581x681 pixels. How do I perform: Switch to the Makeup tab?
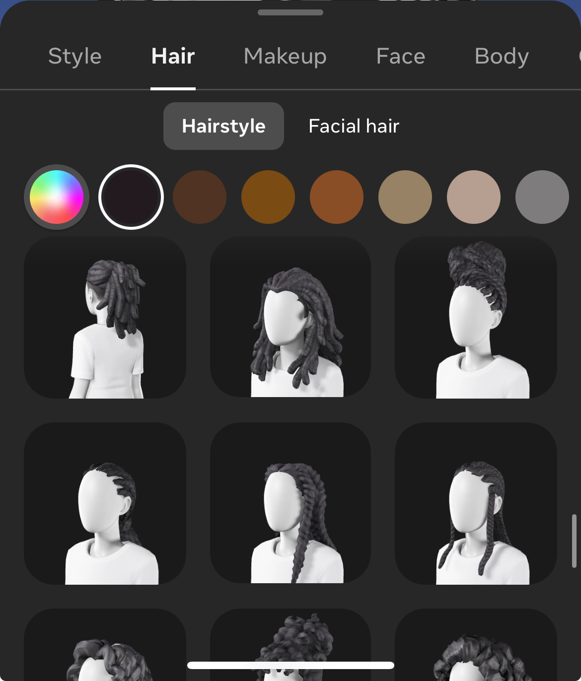tap(285, 56)
